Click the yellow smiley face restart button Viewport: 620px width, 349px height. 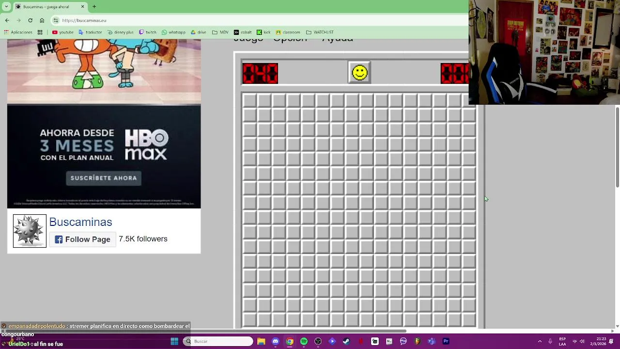pyautogui.click(x=359, y=73)
